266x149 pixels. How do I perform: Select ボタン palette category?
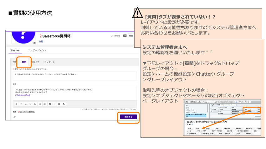point(188,108)
